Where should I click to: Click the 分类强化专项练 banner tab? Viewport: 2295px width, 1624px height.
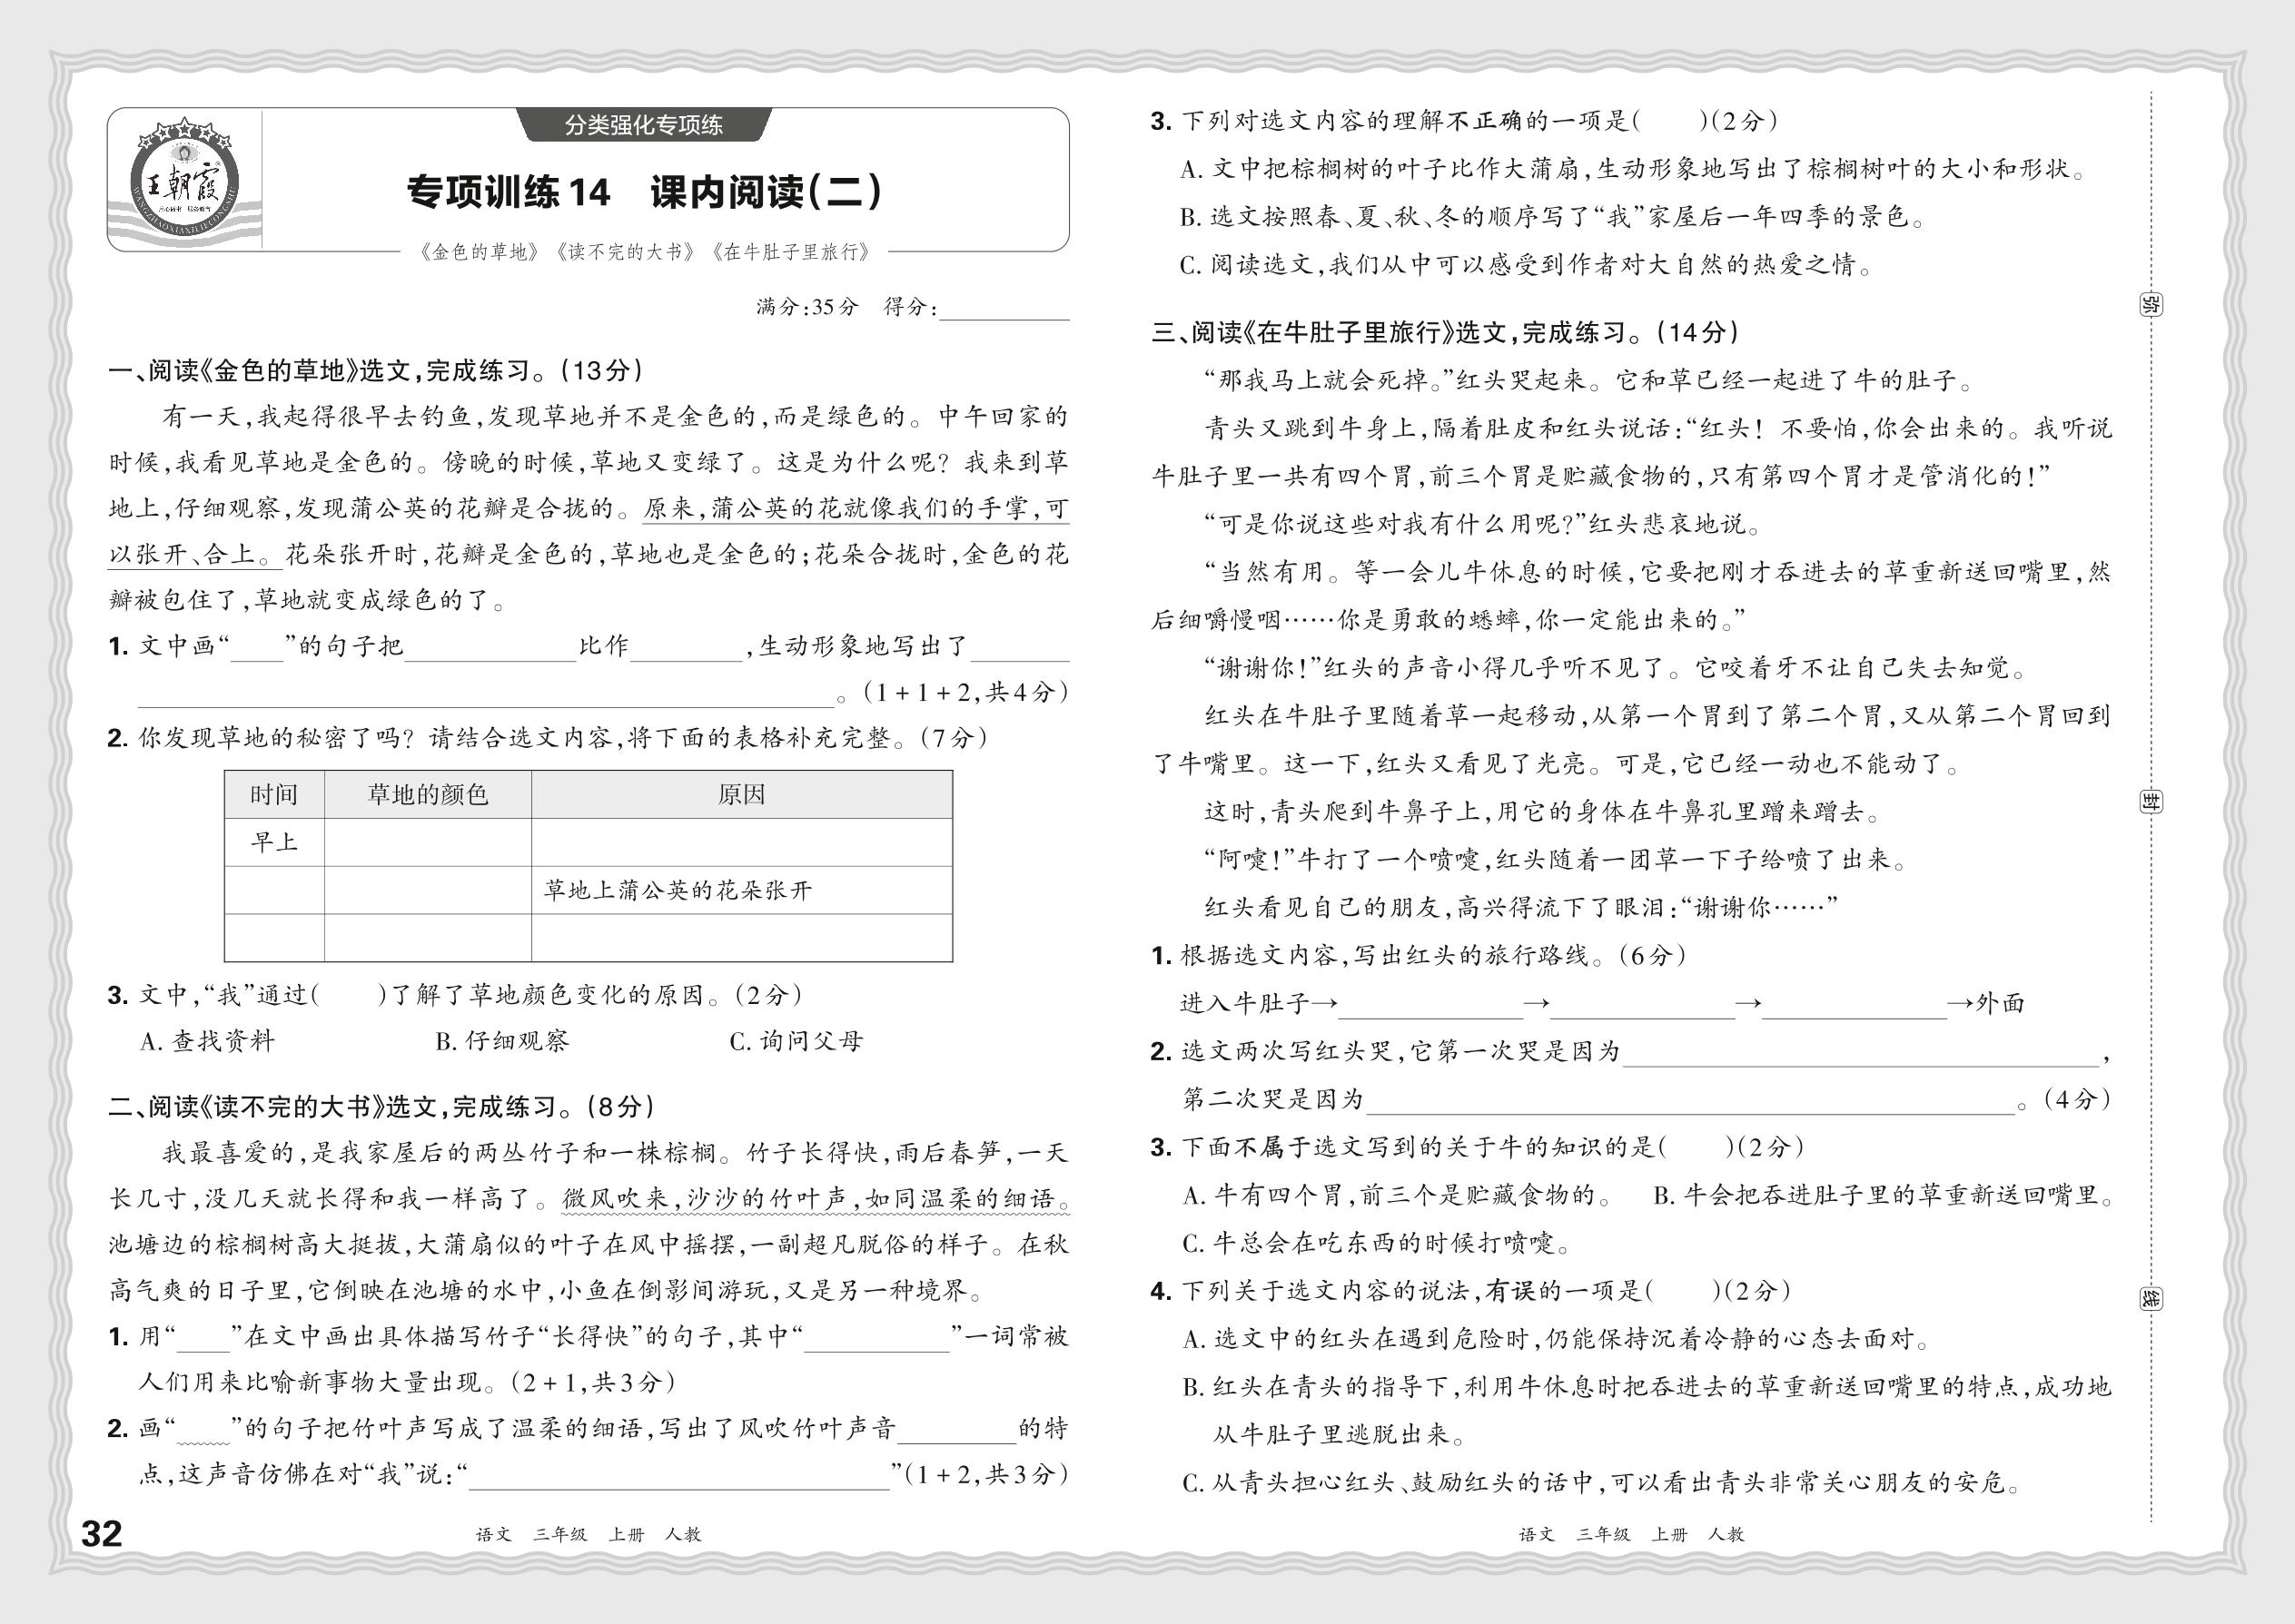tap(643, 125)
